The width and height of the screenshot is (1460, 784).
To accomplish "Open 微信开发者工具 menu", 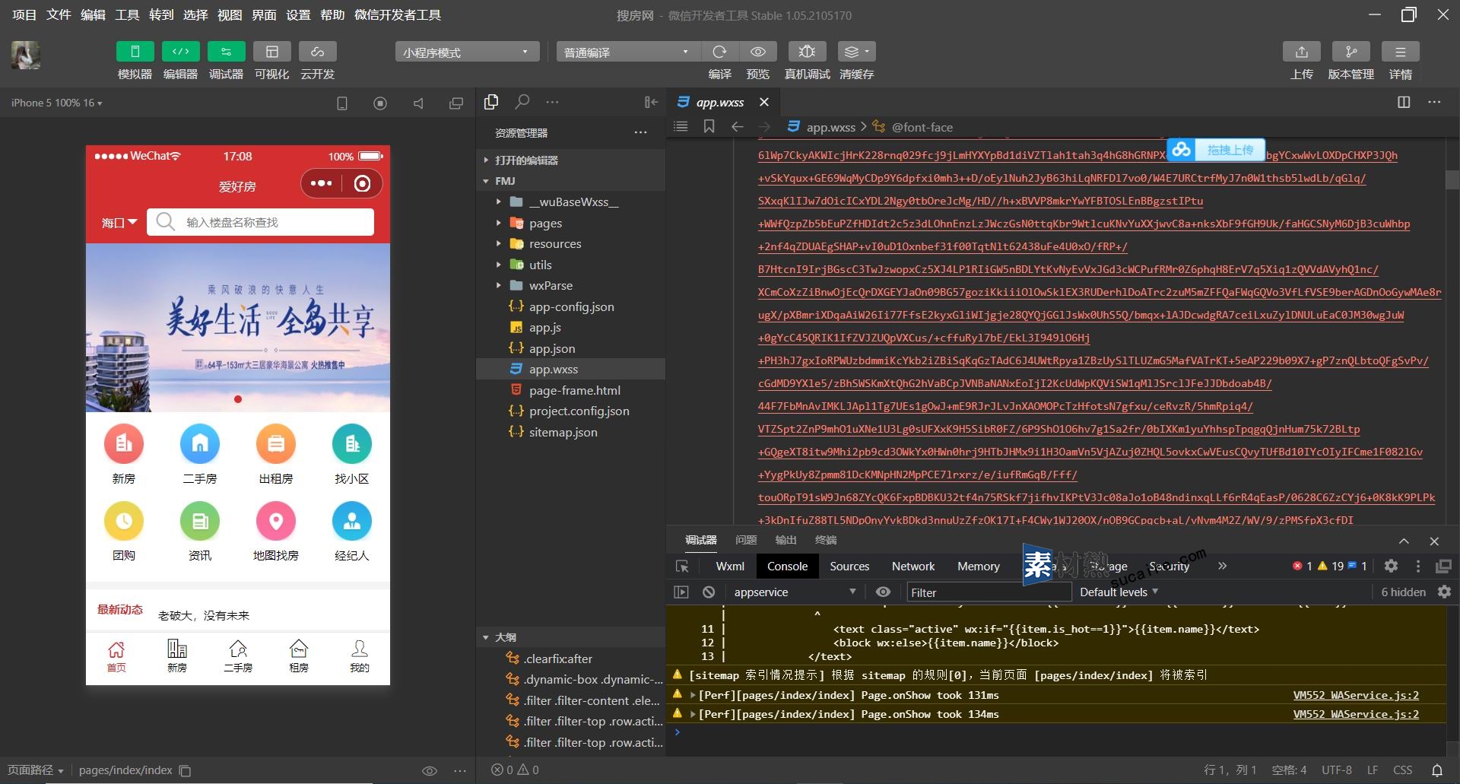I will pyautogui.click(x=398, y=15).
